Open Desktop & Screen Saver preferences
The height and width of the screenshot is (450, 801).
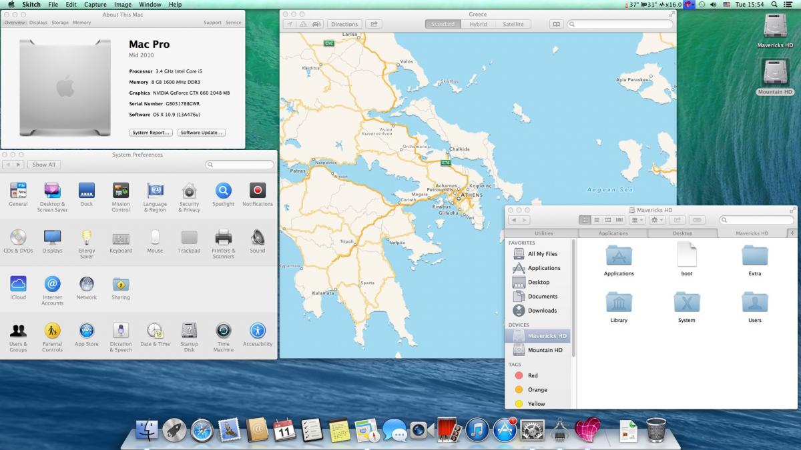tap(52, 197)
